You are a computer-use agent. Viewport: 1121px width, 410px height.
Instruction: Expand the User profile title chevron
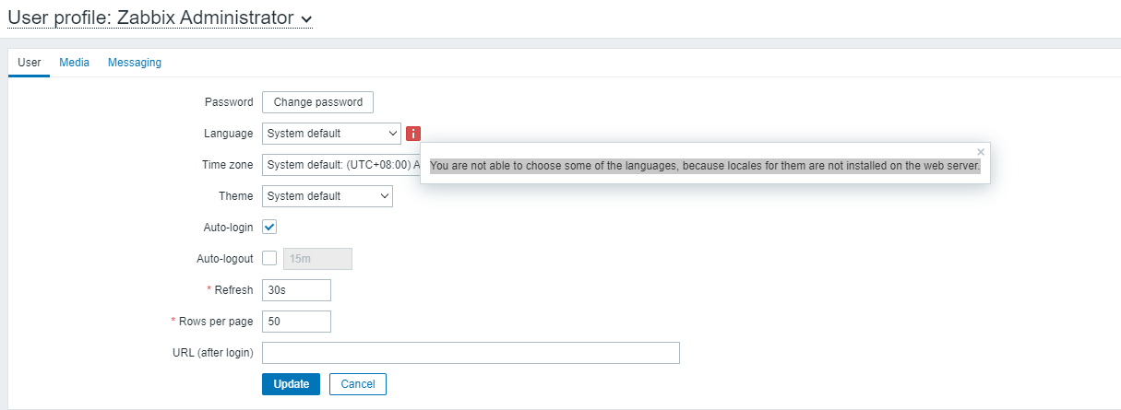[306, 18]
